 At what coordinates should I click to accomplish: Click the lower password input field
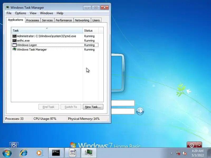click(x=123, y=111)
